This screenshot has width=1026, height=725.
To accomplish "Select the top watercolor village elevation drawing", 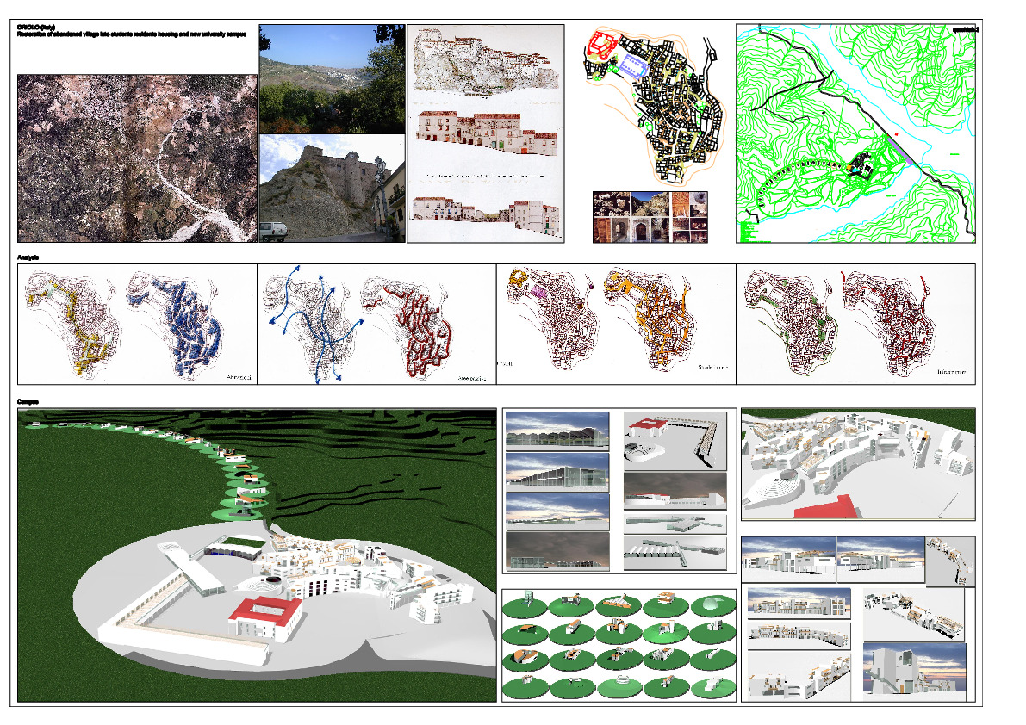I will point(486,60).
